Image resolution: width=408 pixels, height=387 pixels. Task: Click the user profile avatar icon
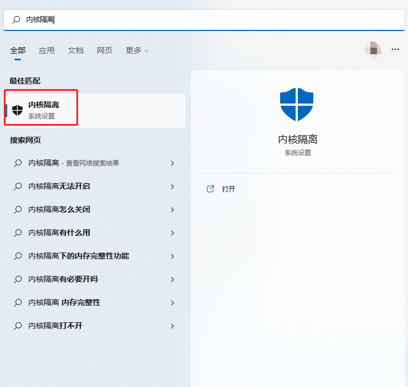coord(373,49)
